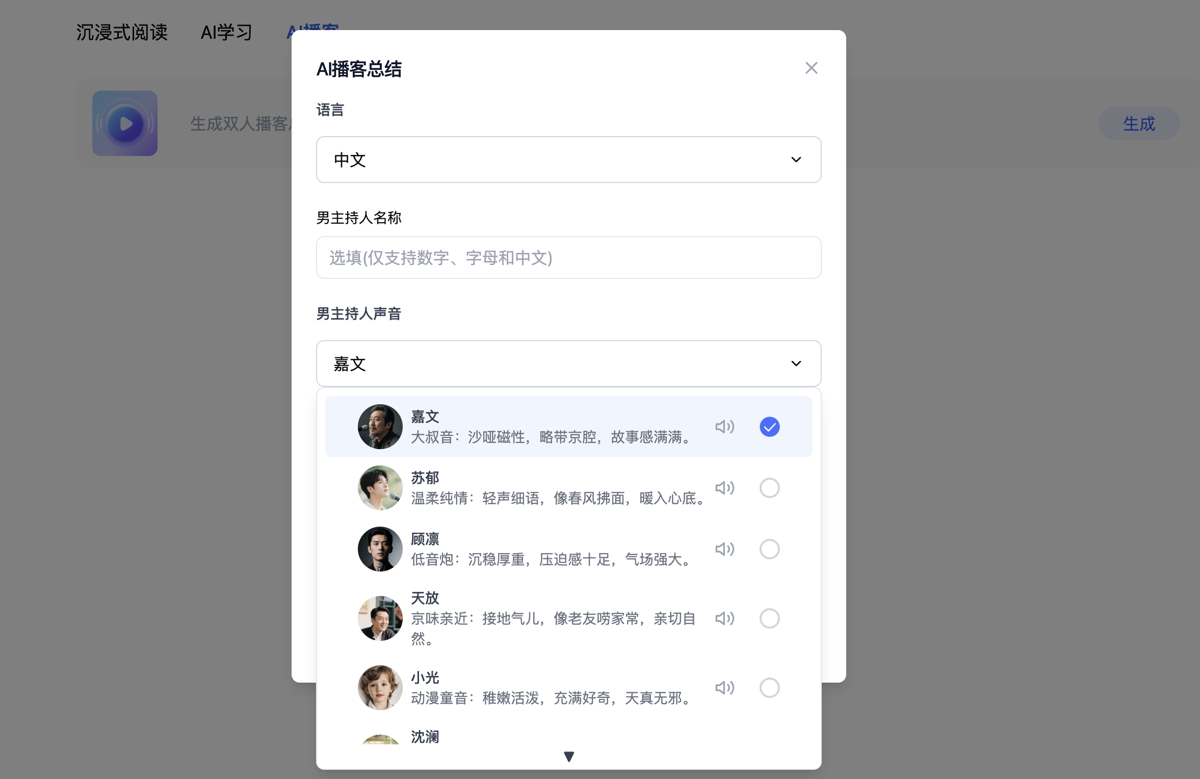This screenshot has width=1200, height=779.
Task: Click the description 温柔纯情：轻声细语
Action: point(559,498)
